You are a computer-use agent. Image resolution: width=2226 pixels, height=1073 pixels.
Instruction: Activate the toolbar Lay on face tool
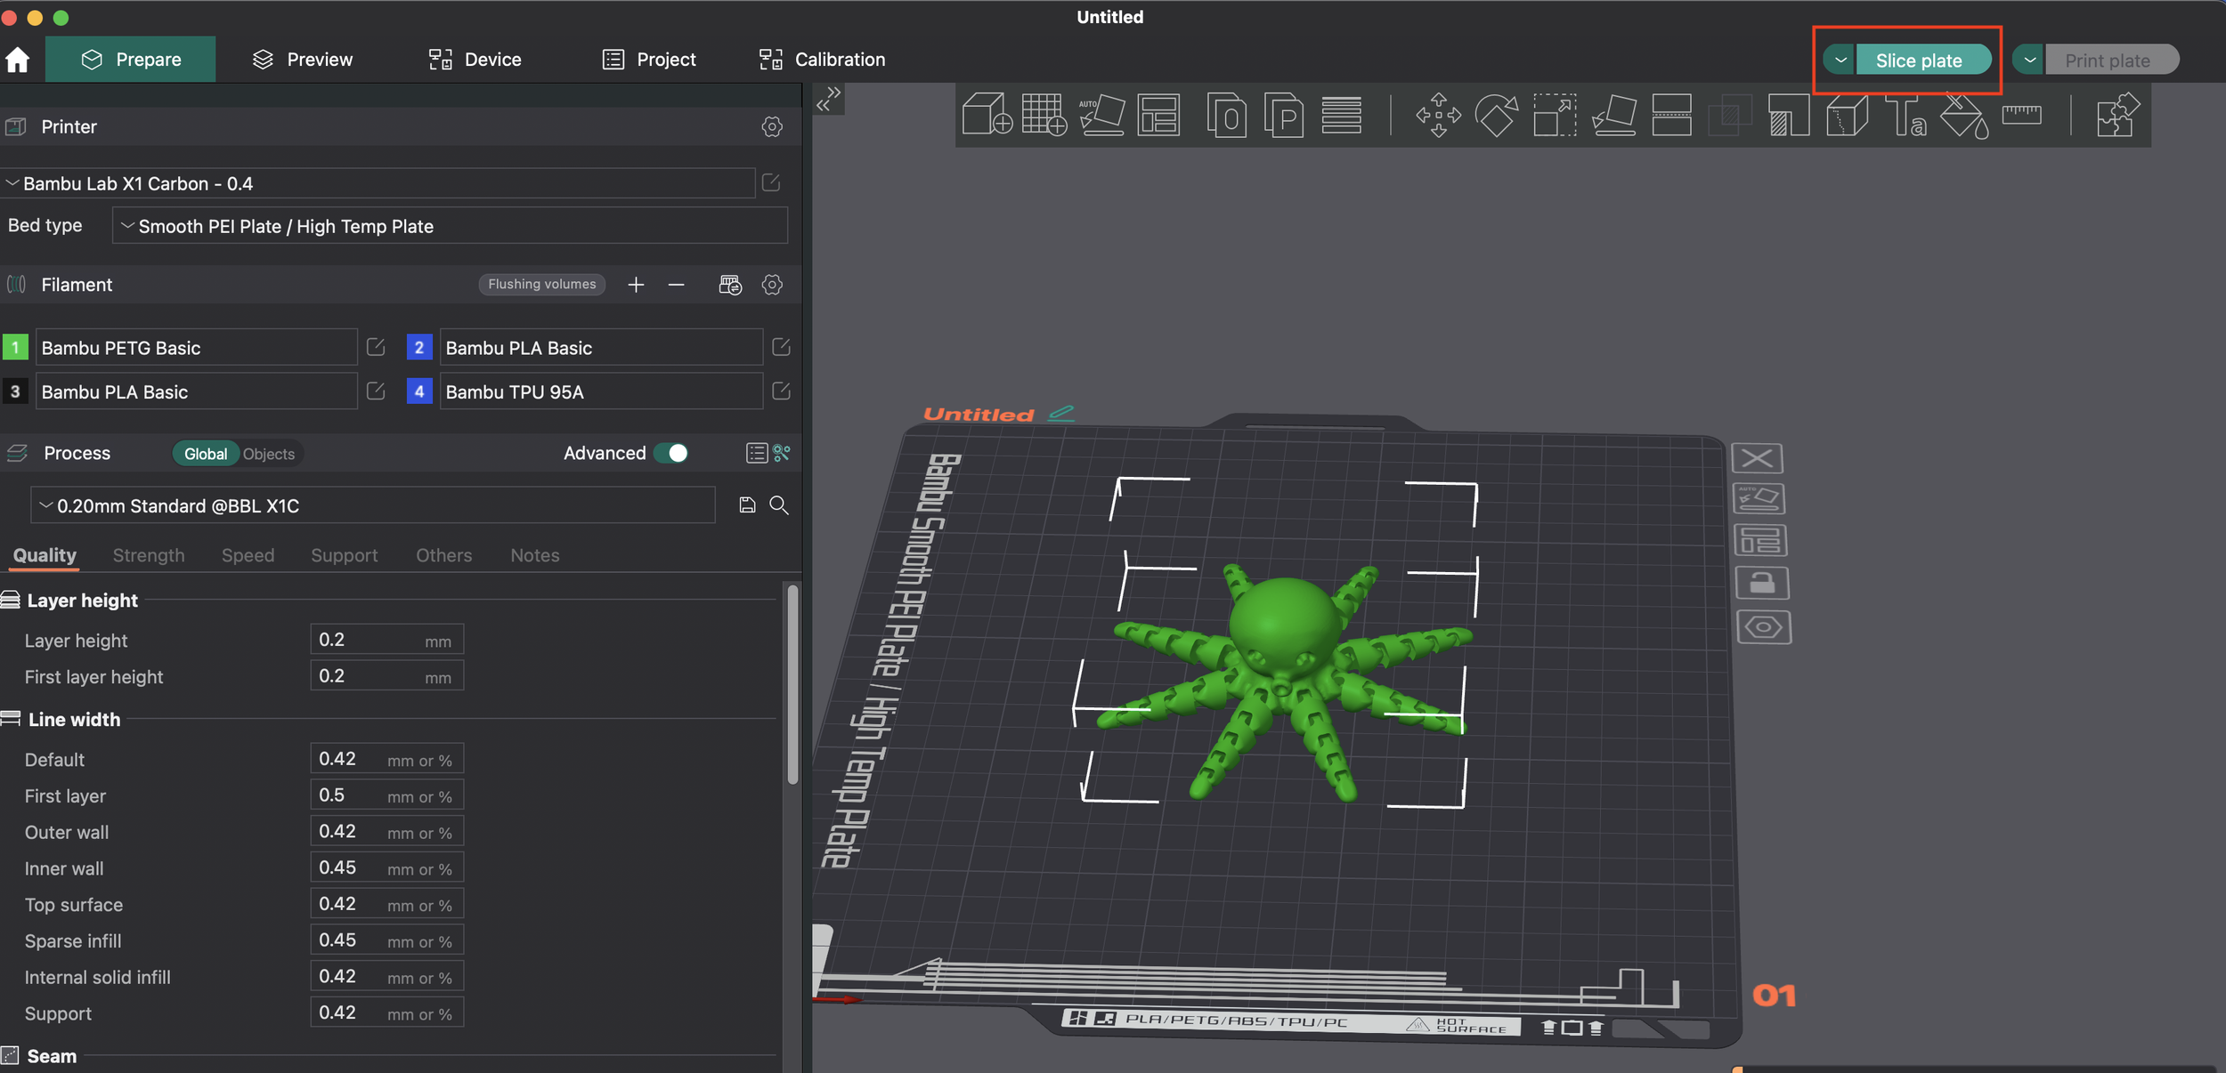tap(1613, 115)
